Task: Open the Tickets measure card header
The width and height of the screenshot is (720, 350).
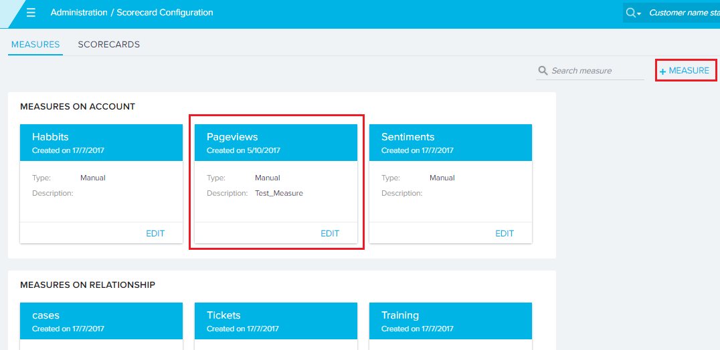Action: pyautogui.click(x=276, y=321)
